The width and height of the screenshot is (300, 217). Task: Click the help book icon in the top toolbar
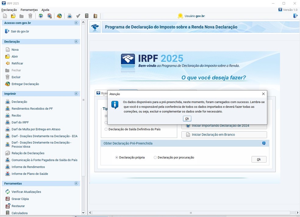pyautogui.click(x=95, y=16)
